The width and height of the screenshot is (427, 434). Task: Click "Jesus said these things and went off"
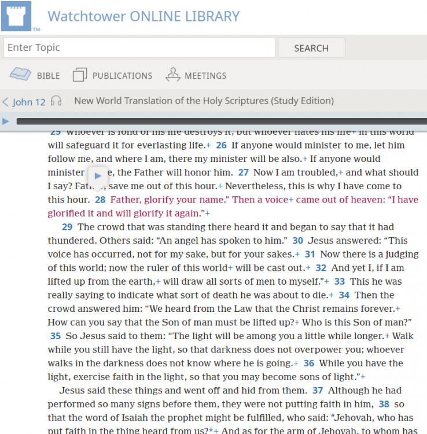tap(140, 391)
